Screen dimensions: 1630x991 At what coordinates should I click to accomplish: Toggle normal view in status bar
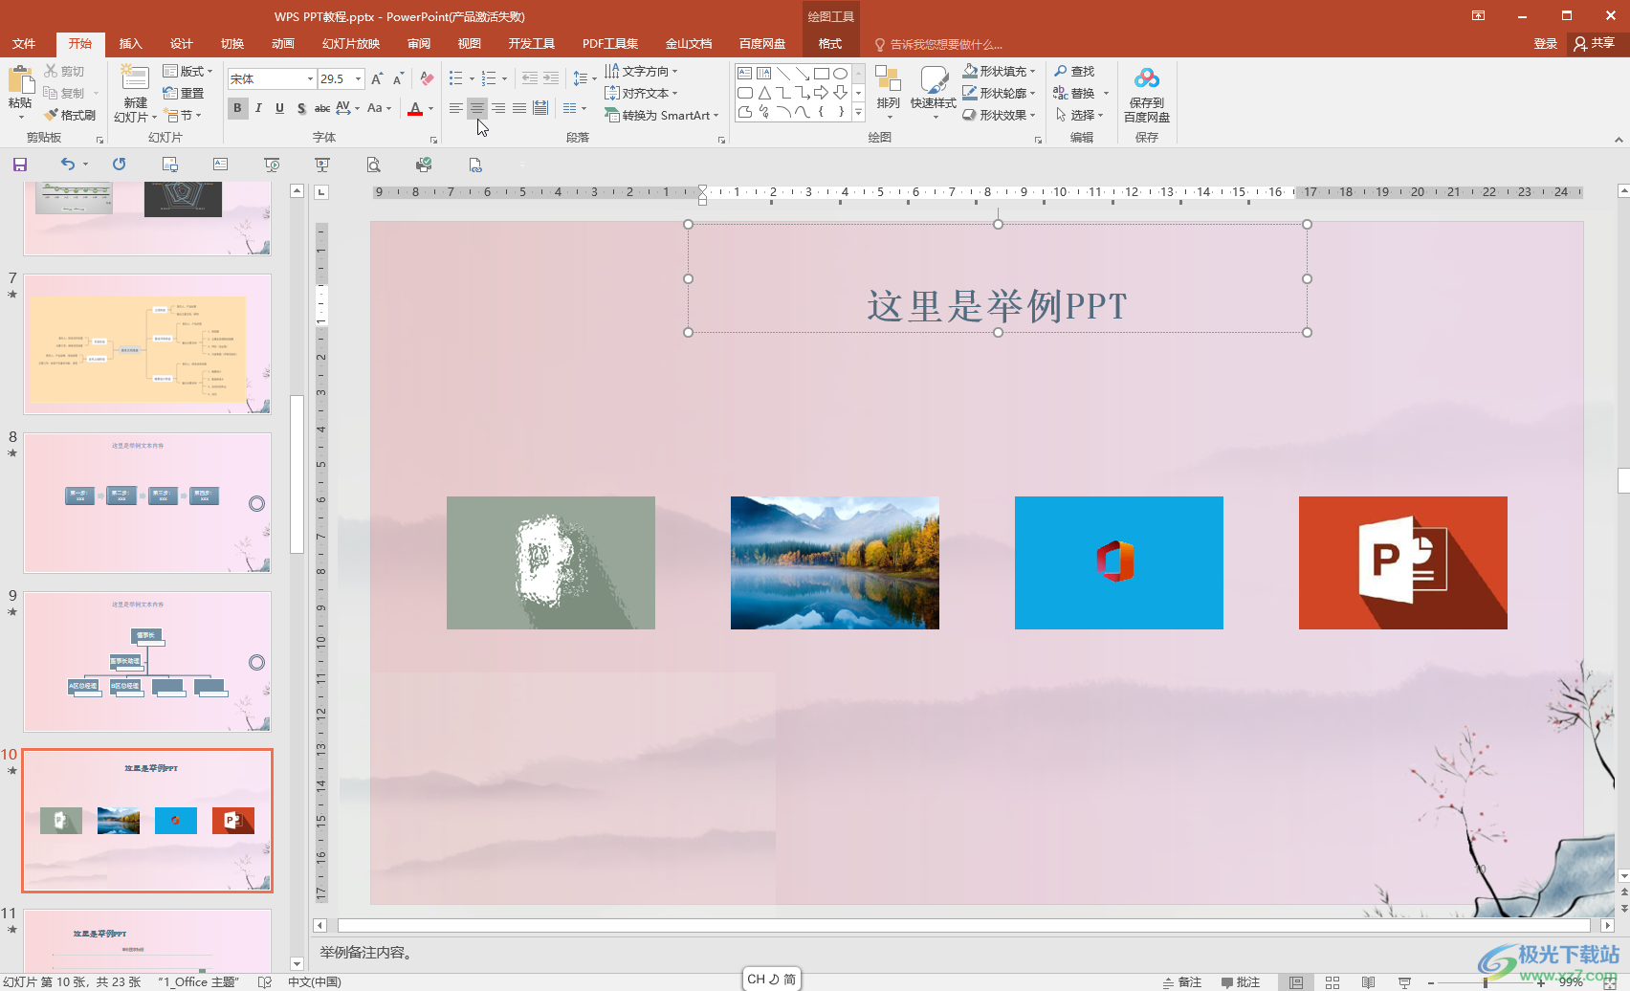pos(1296,982)
